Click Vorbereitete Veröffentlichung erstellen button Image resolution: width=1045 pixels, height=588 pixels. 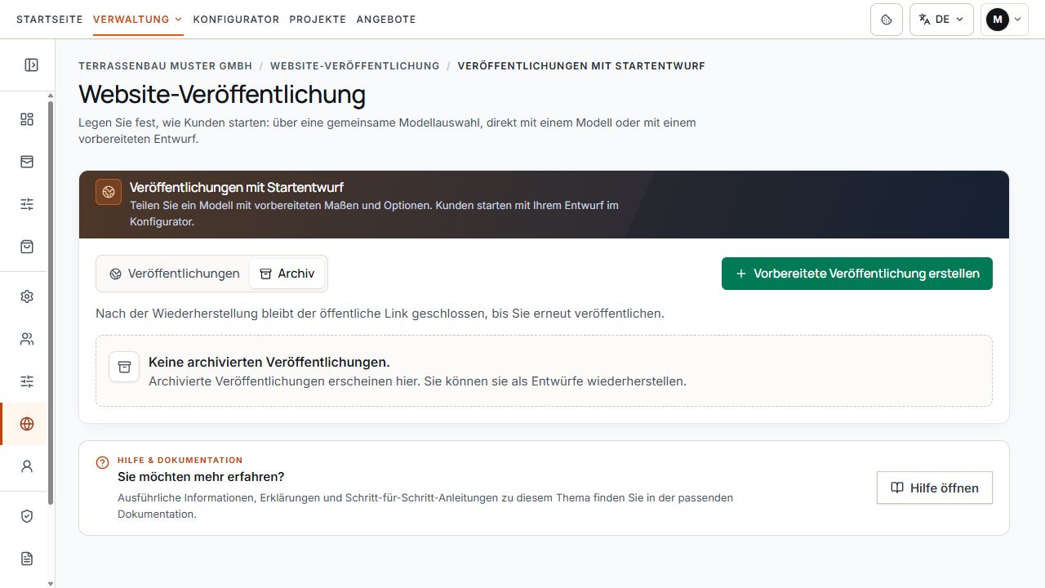pos(857,274)
